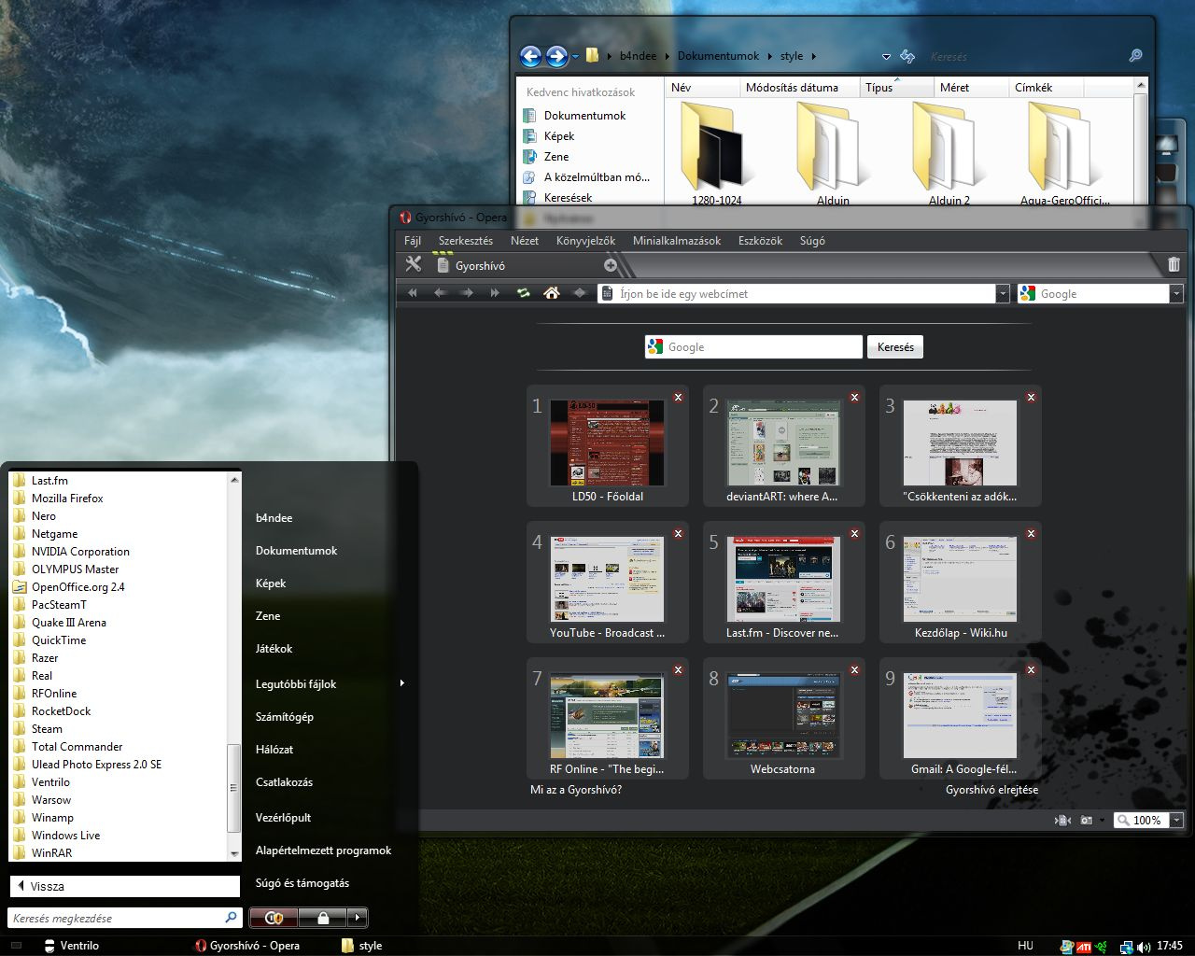This screenshot has width=1195, height=956.
Task: Open Windows Live Messenger tray icon
Action: (1067, 946)
